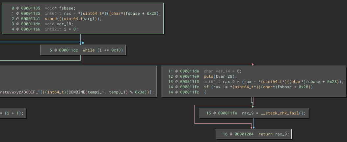Select 'void* fsbase;' declaration line
The height and width of the screenshot is (142, 347).
point(60,8)
